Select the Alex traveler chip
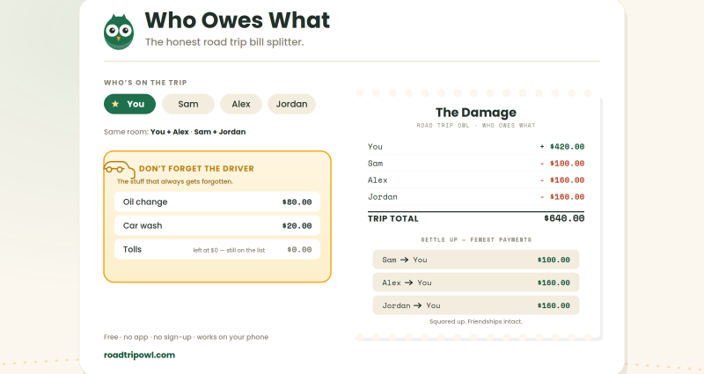Screen dimensions: 704x374 point(241,104)
